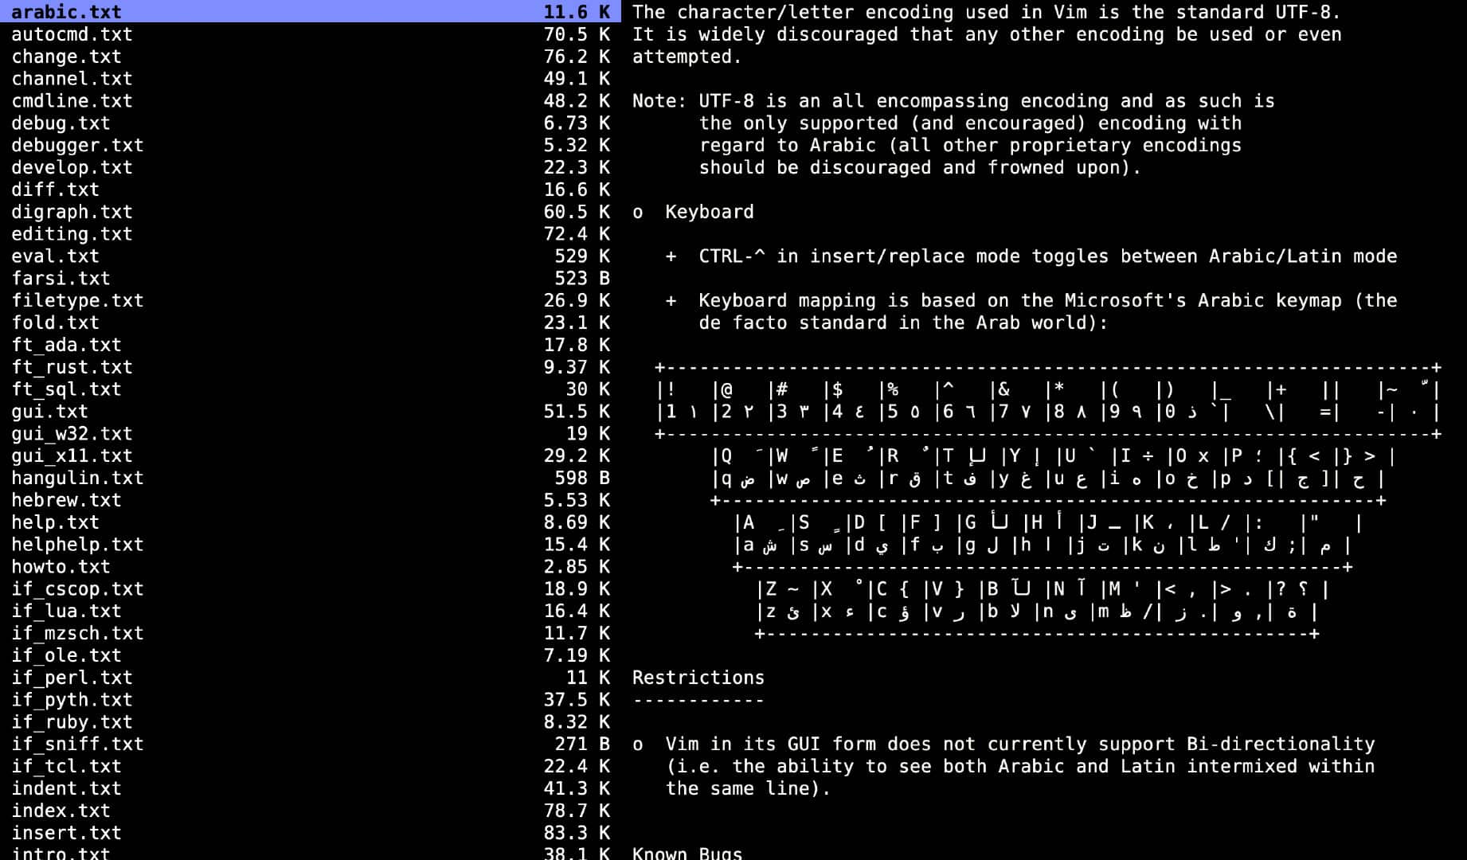
Task: Select index.txt file entry
Action: [x=311, y=811]
